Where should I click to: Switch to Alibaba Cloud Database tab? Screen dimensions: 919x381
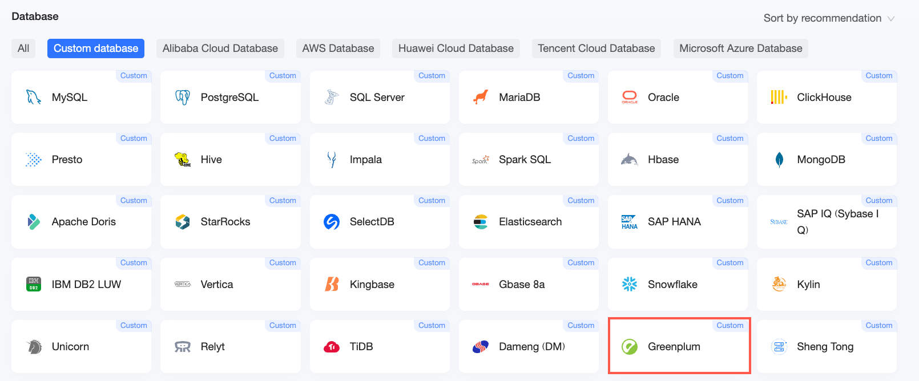pyautogui.click(x=220, y=48)
